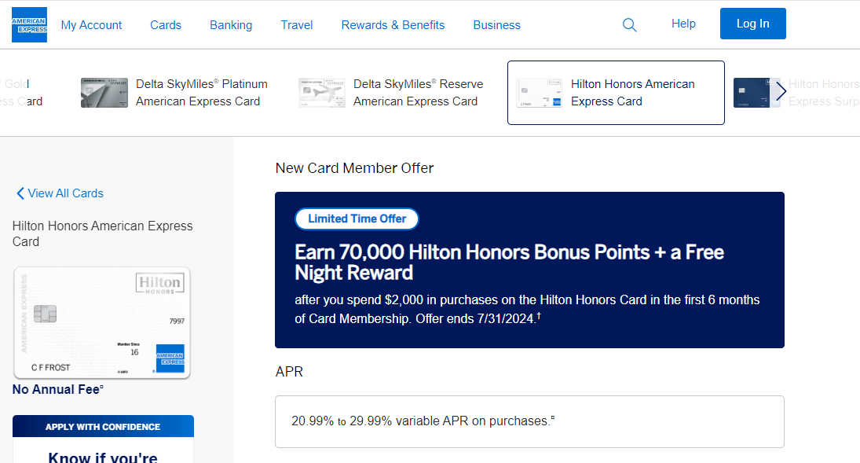The height and width of the screenshot is (463, 860).
Task: Click the APPLY WITH CONFIDENCE banner
Action: pos(102,426)
